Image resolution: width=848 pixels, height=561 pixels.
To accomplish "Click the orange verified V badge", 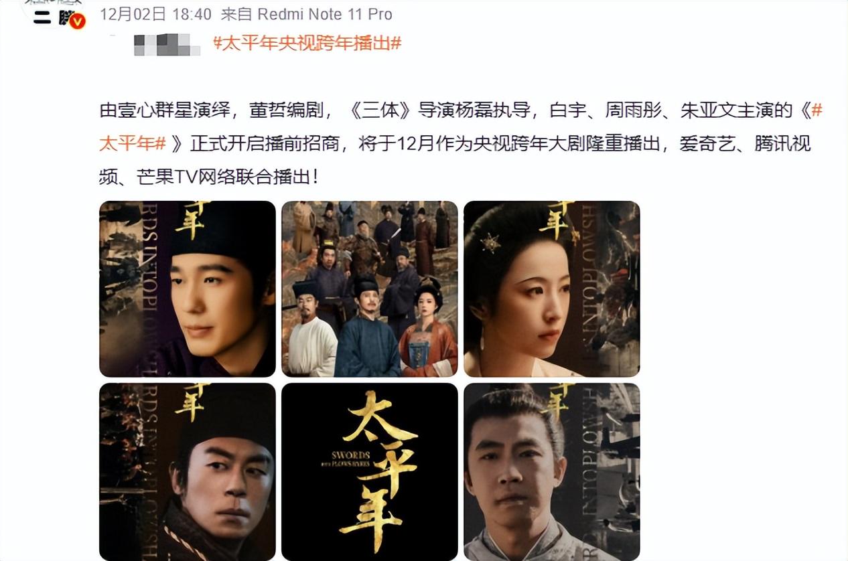I will (x=78, y=21).
